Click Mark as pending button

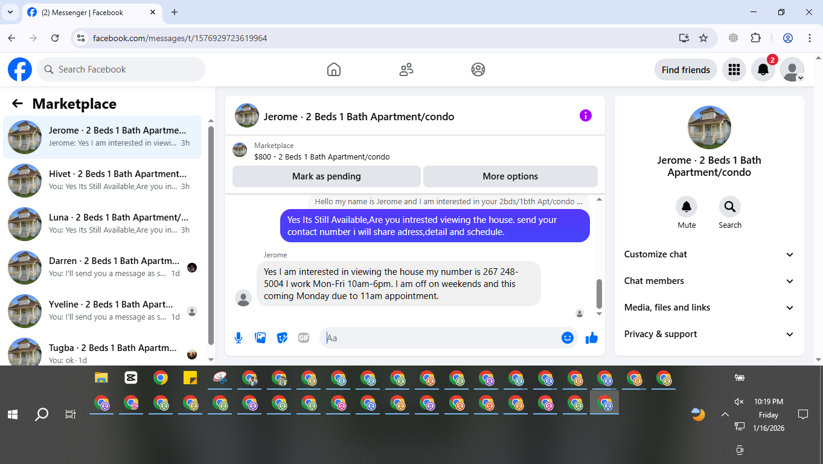pyautogui.click(x=326, y=176)
